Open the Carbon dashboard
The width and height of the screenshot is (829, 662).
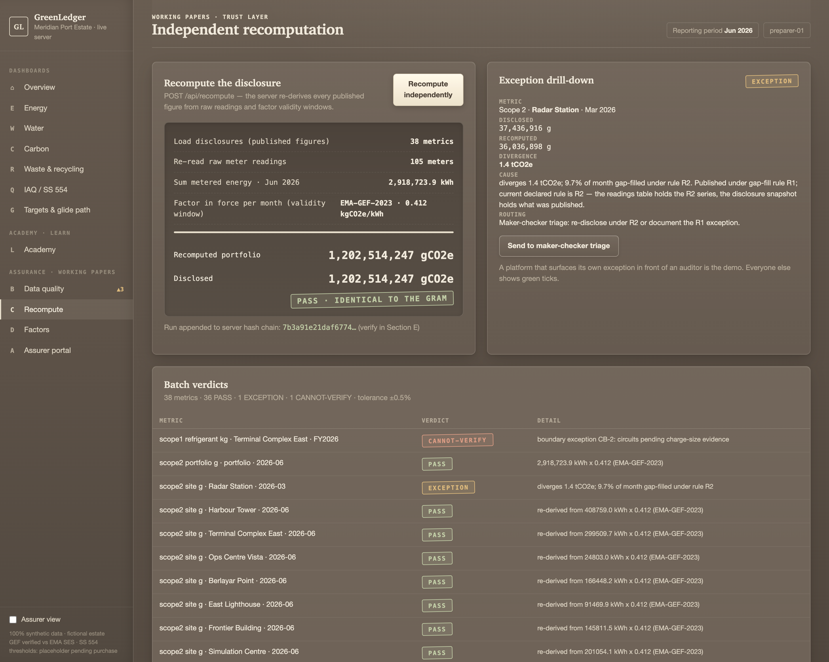click(x=66, y=149)
